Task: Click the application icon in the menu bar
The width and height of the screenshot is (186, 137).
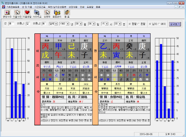Action: point(4,7)
